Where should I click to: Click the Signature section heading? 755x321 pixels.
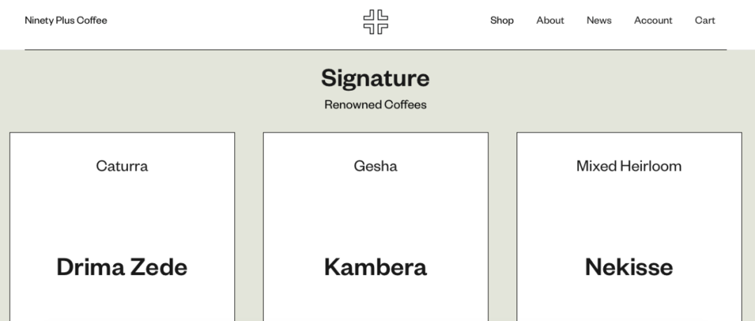[x=375, y=78]
